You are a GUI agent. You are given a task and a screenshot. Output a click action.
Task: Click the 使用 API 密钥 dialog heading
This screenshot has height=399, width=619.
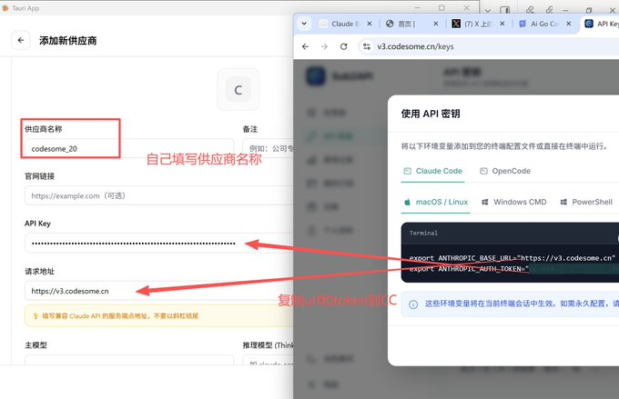click(x=431, y=114)
